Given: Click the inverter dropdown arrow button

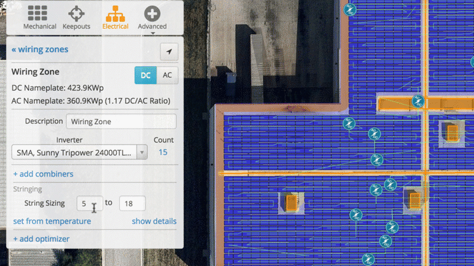Looking at the screenshot, I should [x=142, y=153].
